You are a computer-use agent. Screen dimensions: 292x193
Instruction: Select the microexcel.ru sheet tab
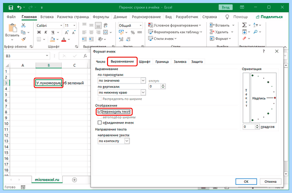[x=47, y=179]
